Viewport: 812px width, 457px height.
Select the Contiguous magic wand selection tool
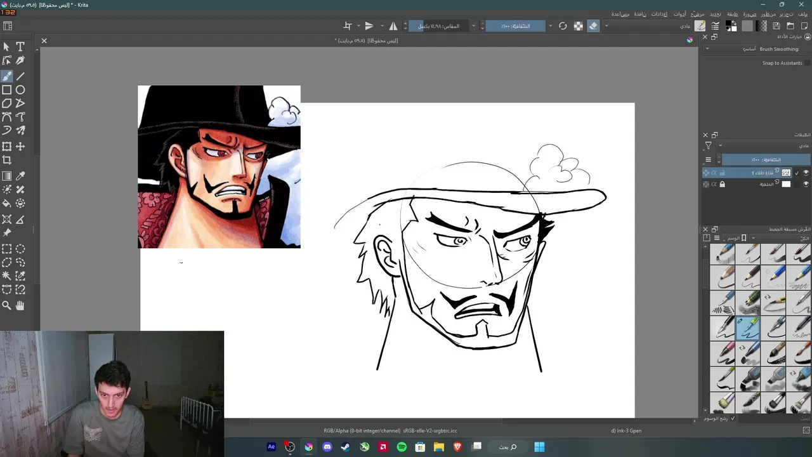tap(6, 276)
